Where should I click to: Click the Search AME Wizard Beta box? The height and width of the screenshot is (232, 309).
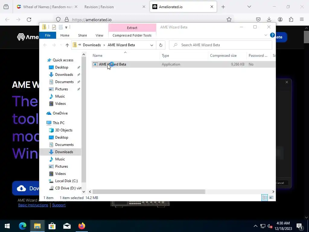coord(221,45)
